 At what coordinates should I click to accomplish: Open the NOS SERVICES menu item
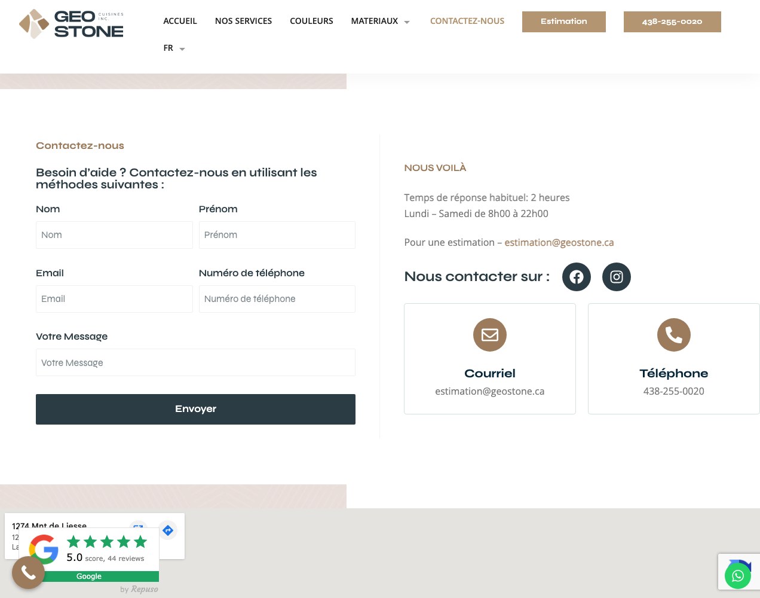[x=243, y=21]
